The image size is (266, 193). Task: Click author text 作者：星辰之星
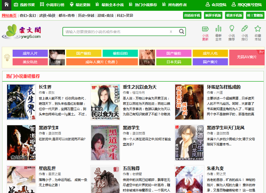coord(50,174)
